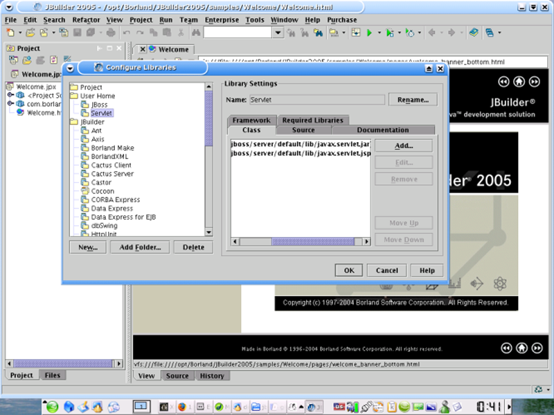Click the Back navigation arrow in toolbar
Screen dimensions: 554x415
pos(431,33)
